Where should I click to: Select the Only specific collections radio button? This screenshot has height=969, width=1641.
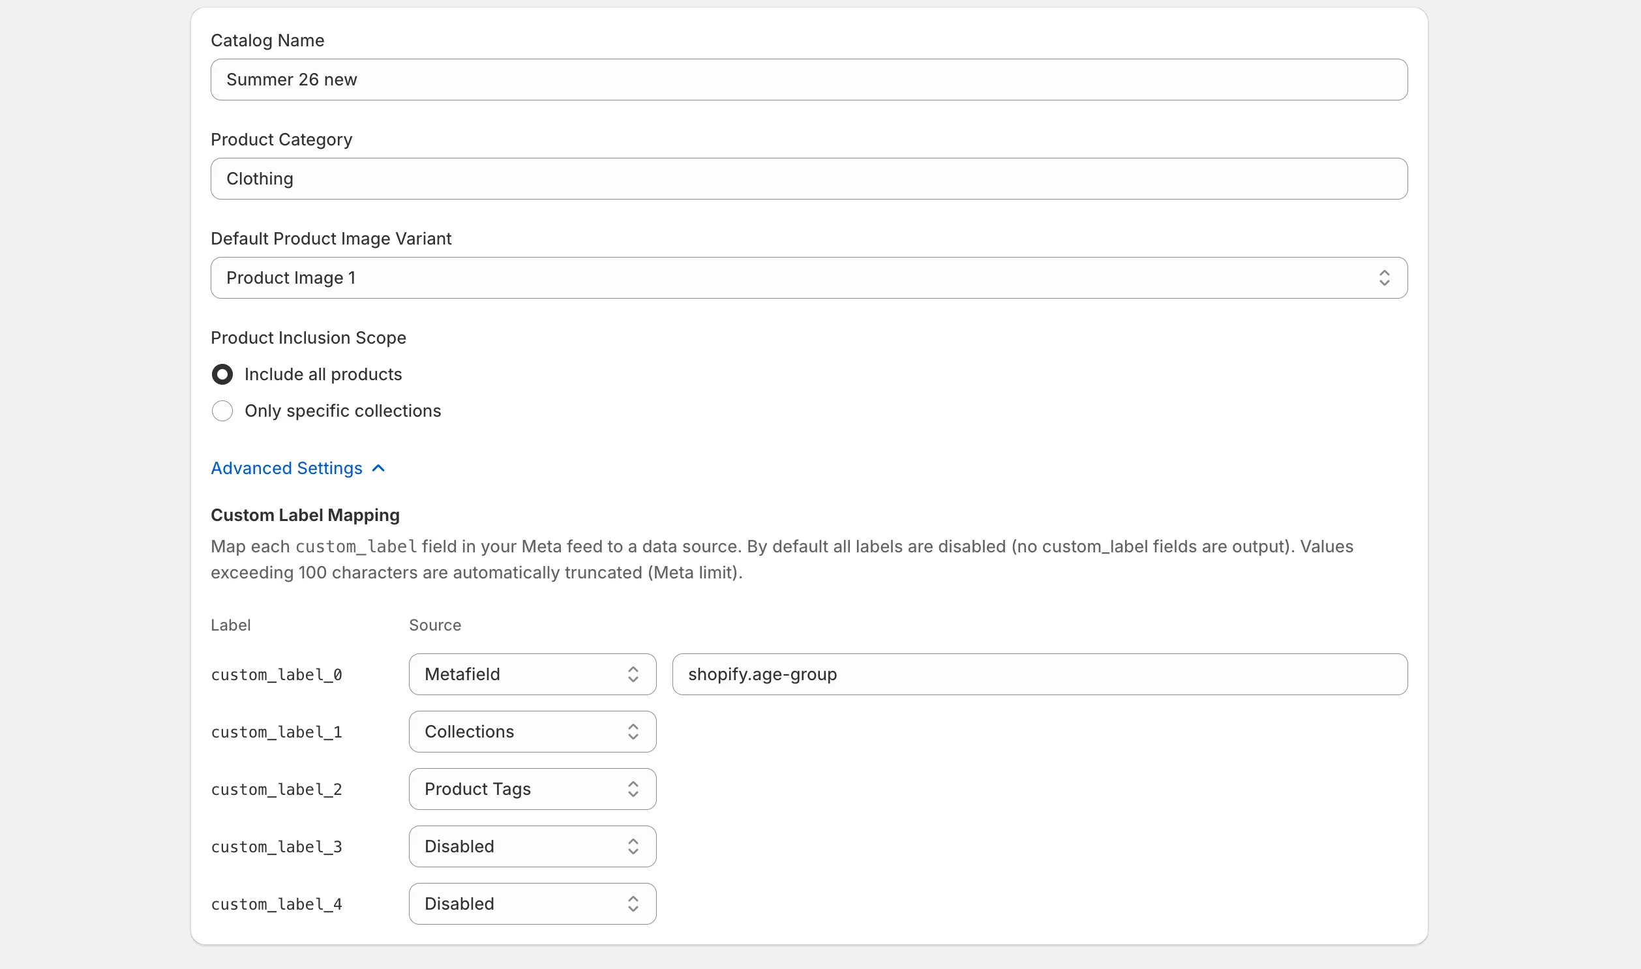(222, 411)
